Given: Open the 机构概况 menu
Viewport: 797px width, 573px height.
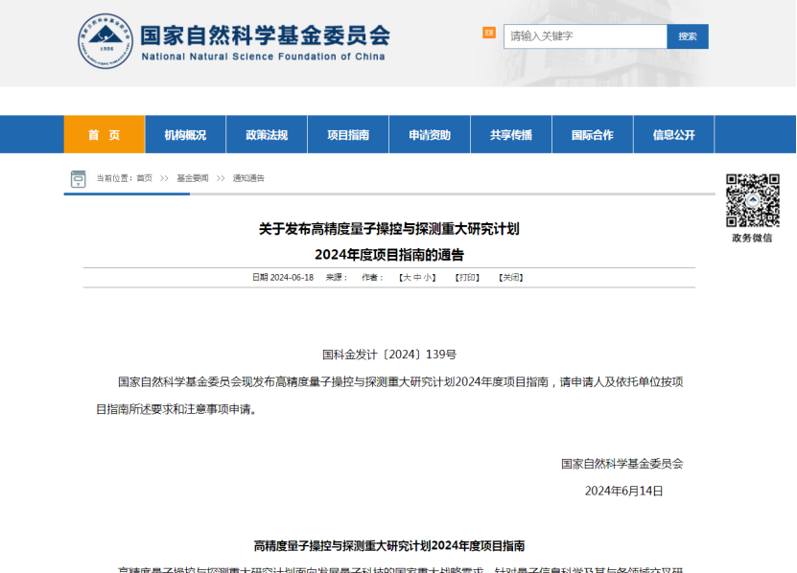Looking at the screenshot, I should coord(185,135).
